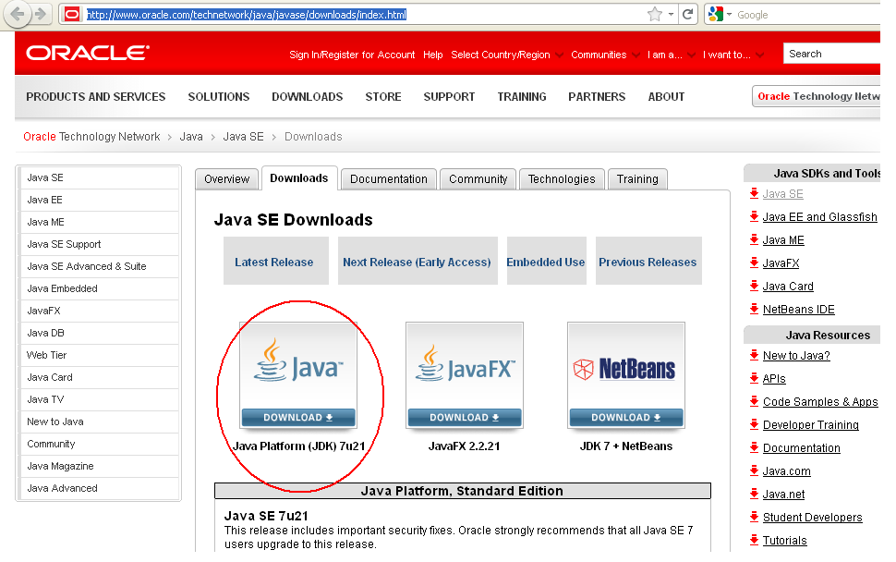Viewport: 896px width, 562px height.
Task: Expand the Select Country/Region dropdown
Action: point(505,55)
